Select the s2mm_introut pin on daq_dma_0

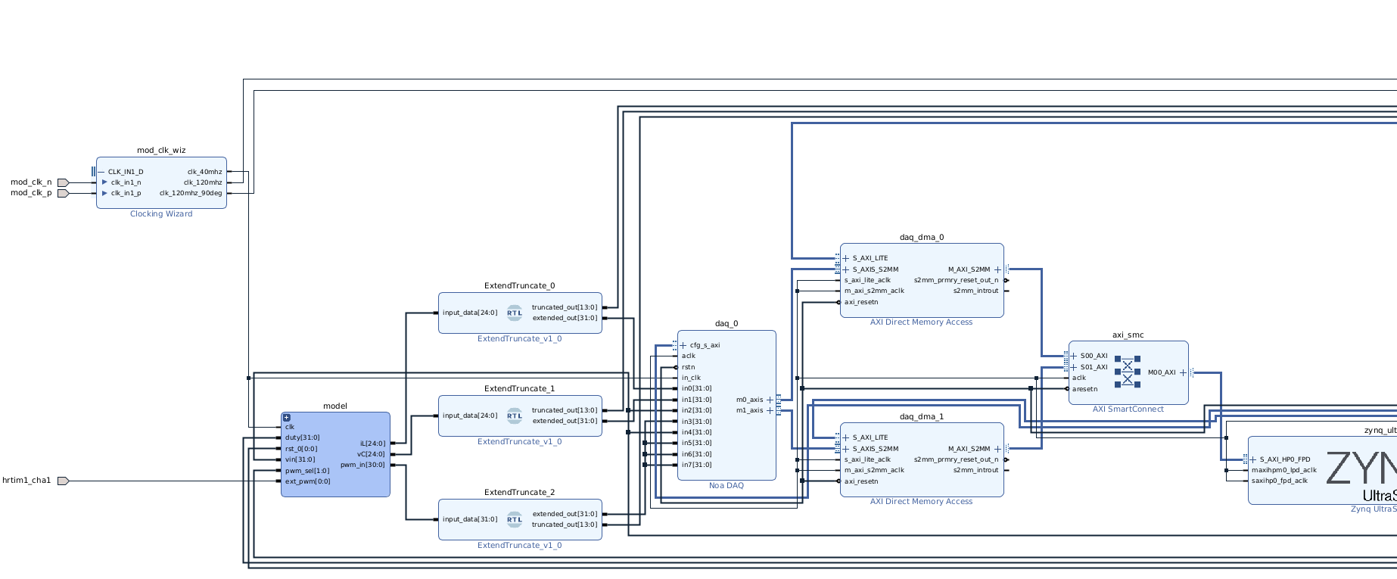pos(975,291)
